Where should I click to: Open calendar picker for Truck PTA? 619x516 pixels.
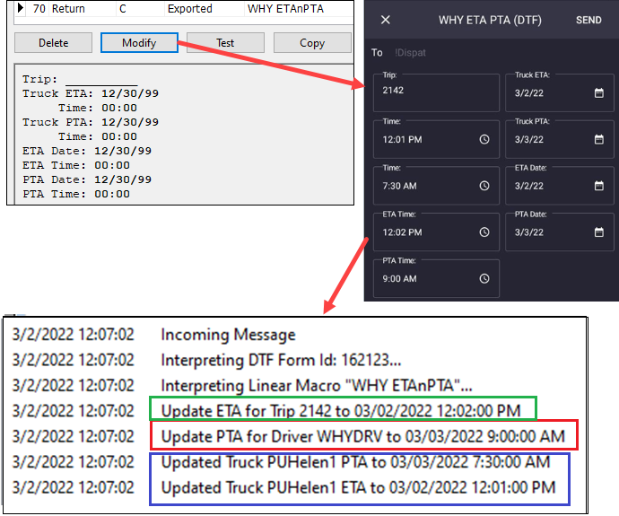(x=599, y=139)
